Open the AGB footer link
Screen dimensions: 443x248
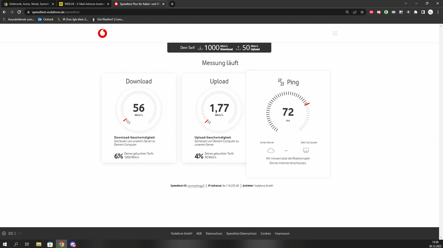(x=199, y=233)
